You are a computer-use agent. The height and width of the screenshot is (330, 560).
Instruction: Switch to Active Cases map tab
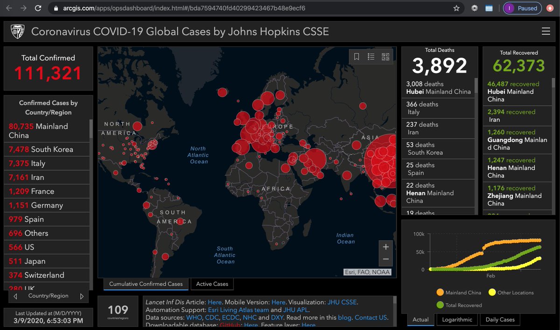click(x=212, y=284)
